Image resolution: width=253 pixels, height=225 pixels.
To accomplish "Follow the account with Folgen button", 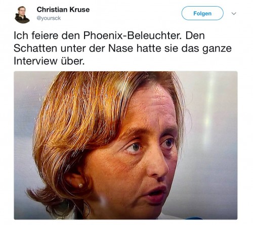I will [202, 13].
